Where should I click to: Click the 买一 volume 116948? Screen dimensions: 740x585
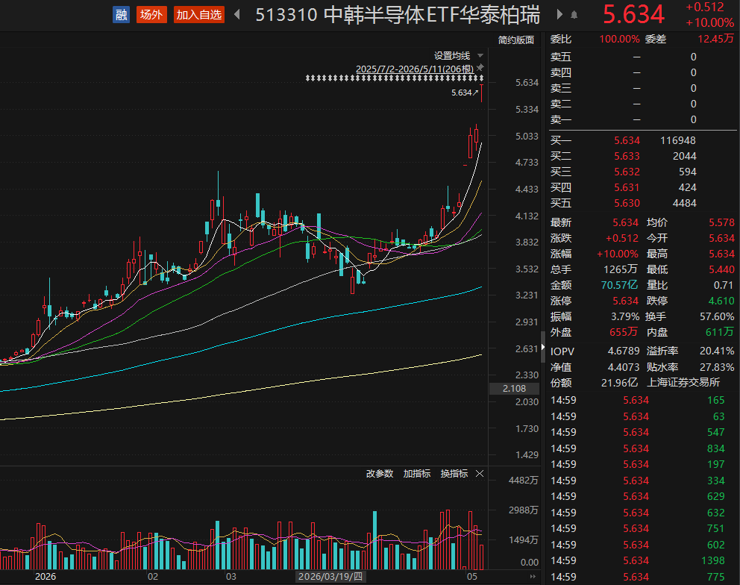pyautogui.click(x=677, y=140)
